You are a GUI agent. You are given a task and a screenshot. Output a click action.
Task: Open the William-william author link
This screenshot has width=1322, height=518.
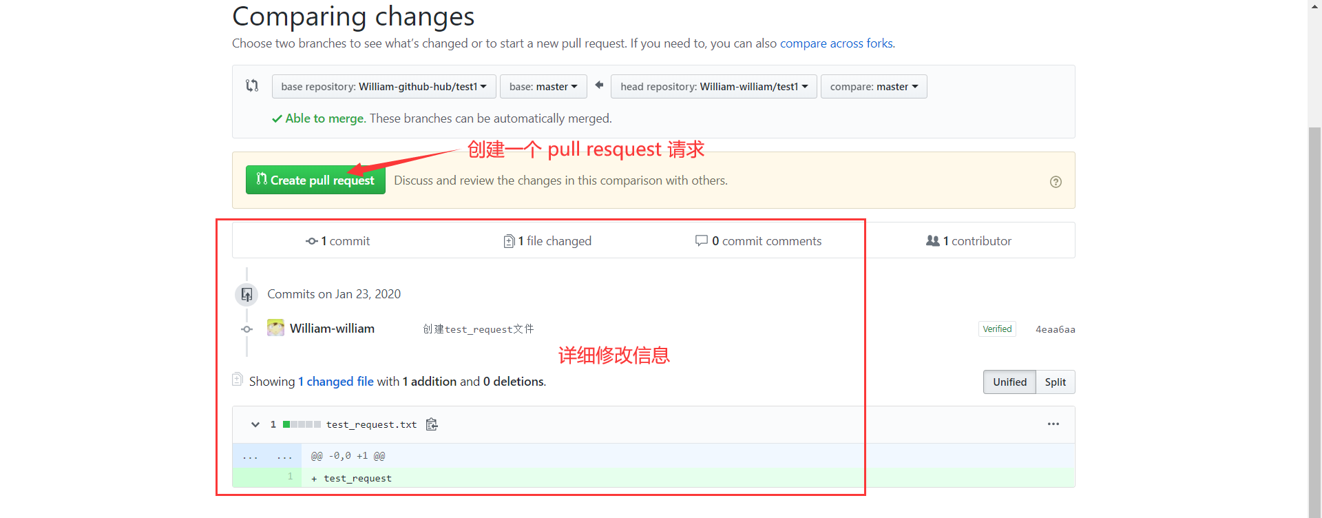click(332, 329)
